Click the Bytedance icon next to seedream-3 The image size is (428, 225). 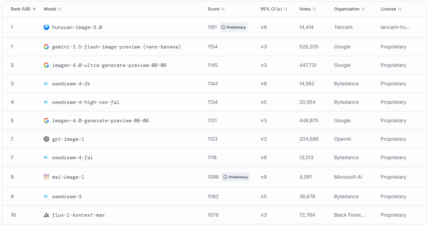[46, 196]
